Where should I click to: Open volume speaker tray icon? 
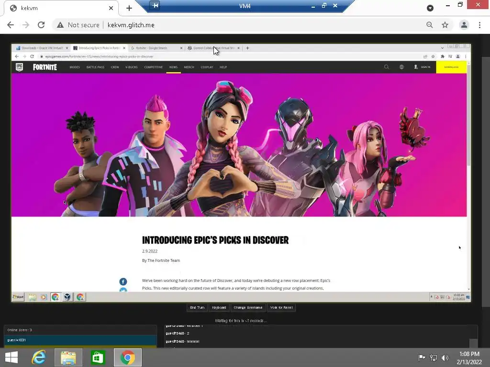(445, 357)
